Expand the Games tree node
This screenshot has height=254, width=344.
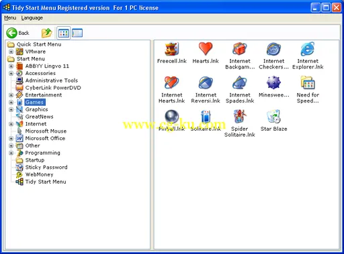coord(11,103)
